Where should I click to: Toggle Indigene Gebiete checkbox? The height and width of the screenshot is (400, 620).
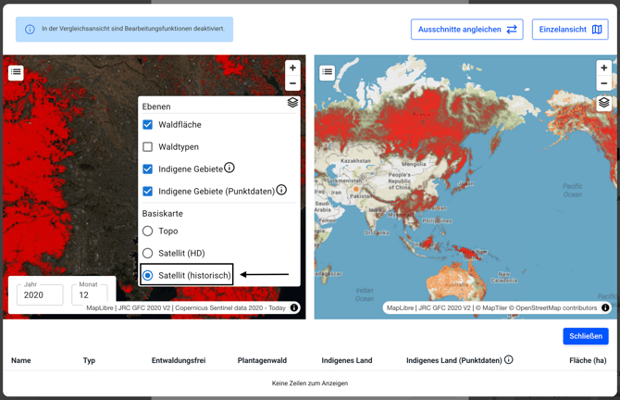(x=147, y=169)
